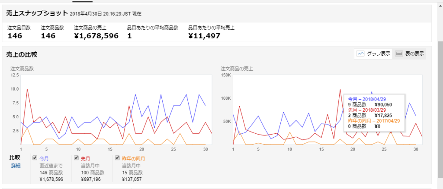443x189 pixels.
Task: Toggle the 先月 comparison checkbox
Action: [76, 158]
